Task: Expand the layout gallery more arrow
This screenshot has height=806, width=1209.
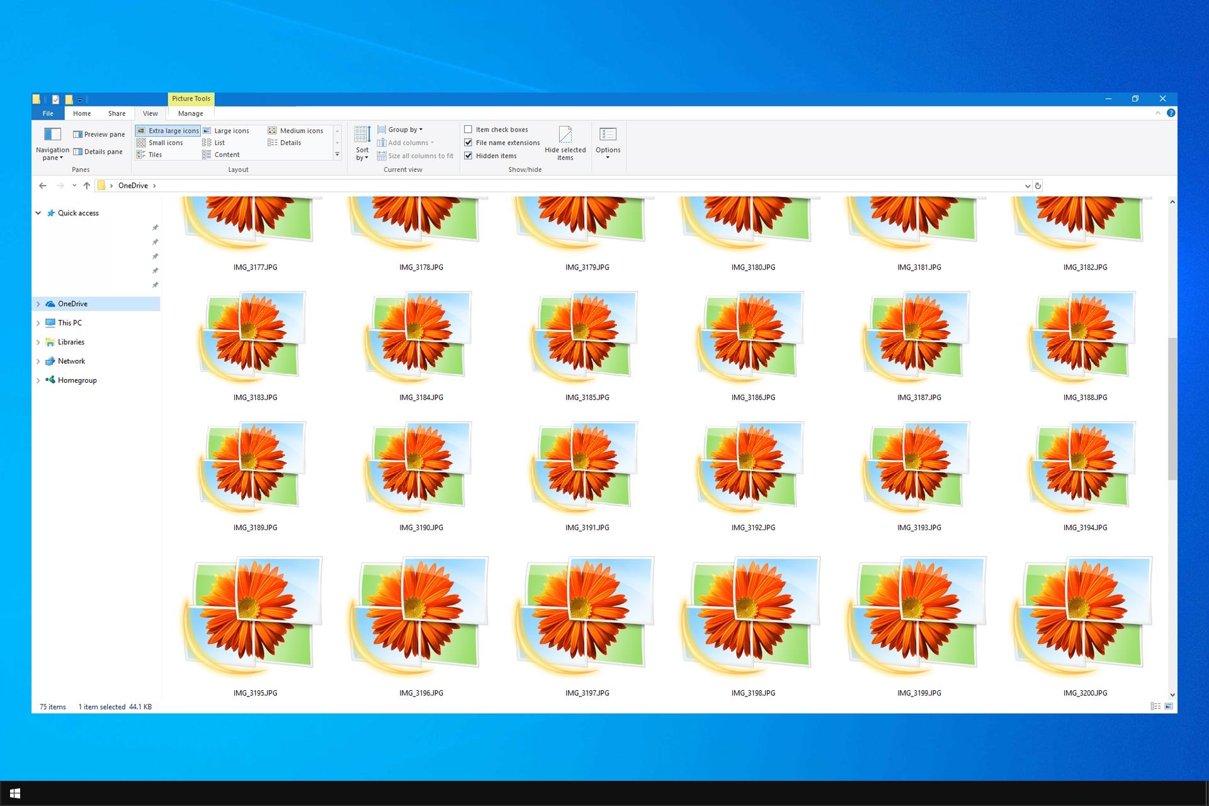Action: (338, 154)
